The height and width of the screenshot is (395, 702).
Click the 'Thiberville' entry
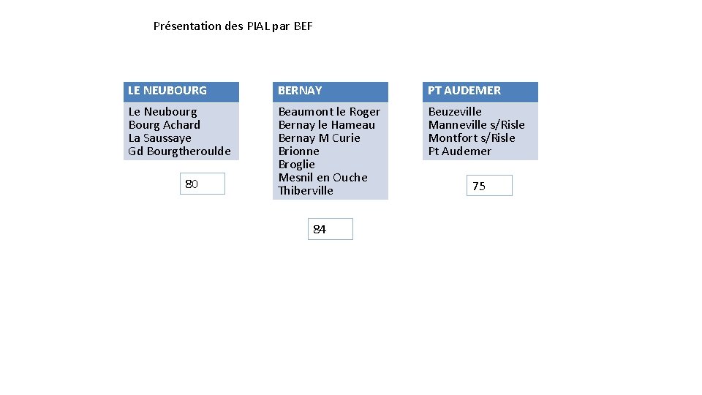(306, 191)
